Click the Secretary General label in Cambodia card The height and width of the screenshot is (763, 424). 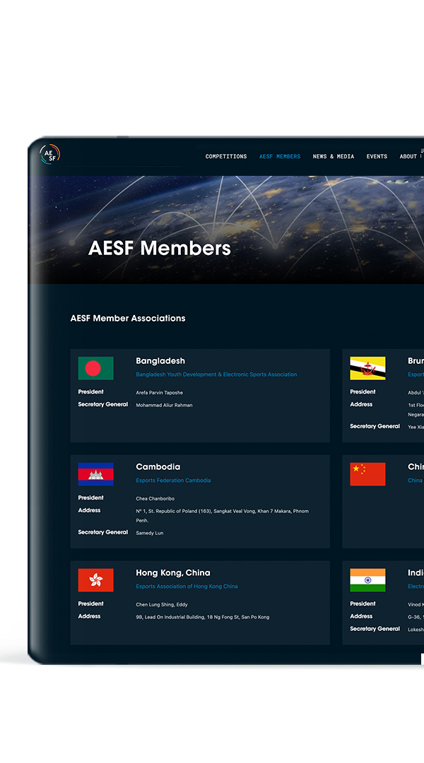102,533
